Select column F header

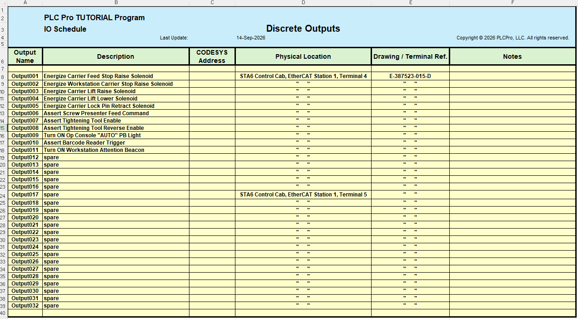coord(512,3)
